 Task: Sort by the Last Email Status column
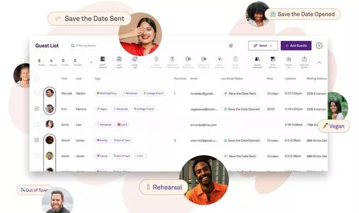(232, 78)
